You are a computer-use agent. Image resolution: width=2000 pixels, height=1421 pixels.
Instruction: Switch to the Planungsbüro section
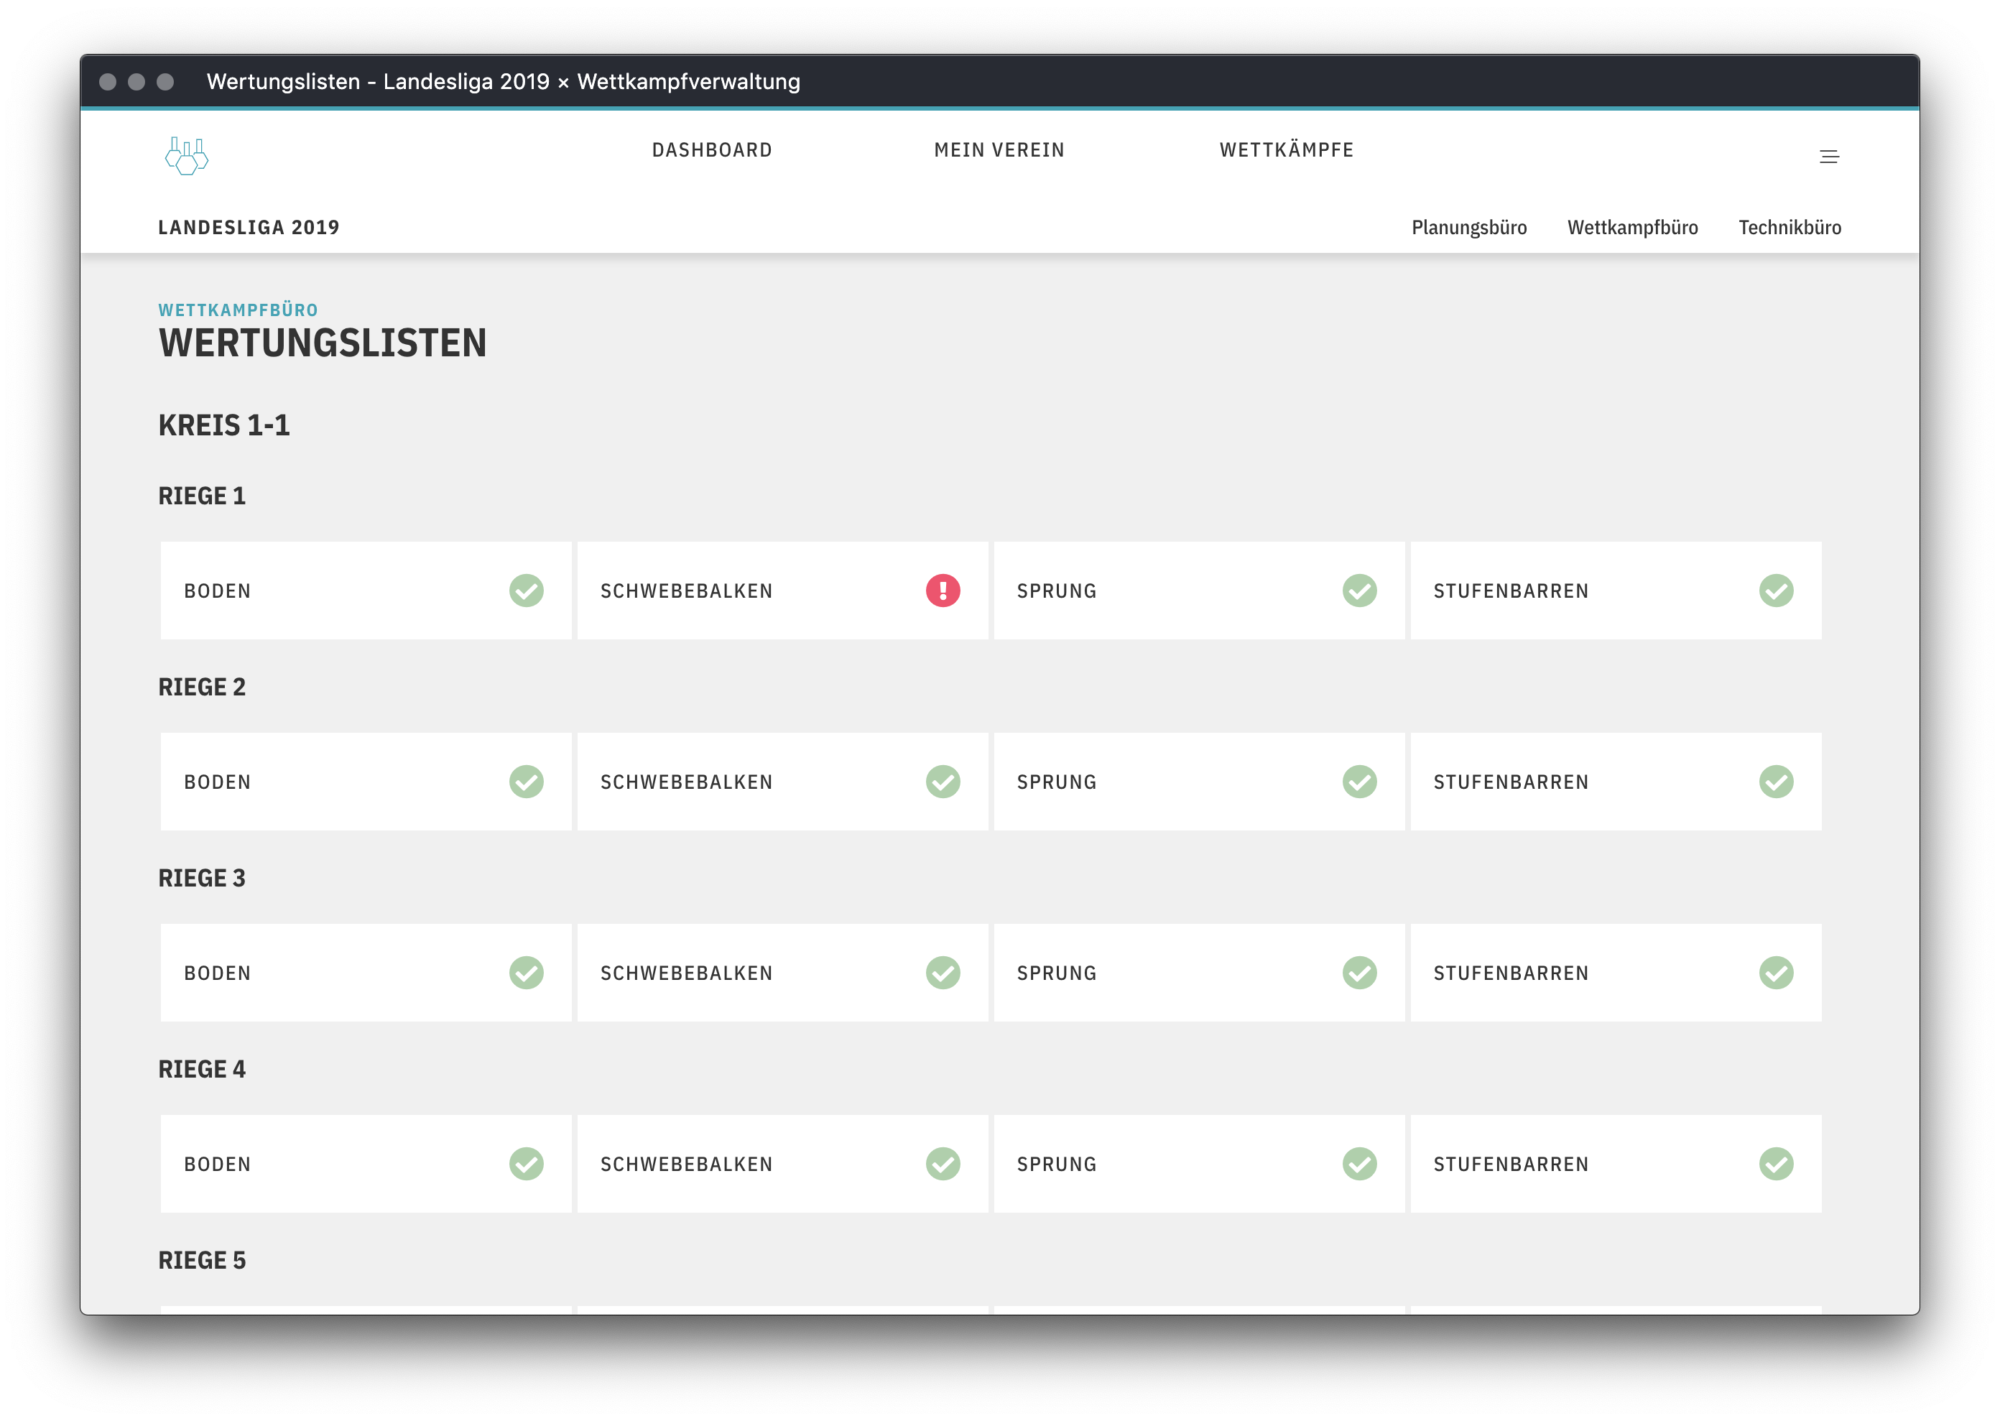click(x=1468, y=228)
